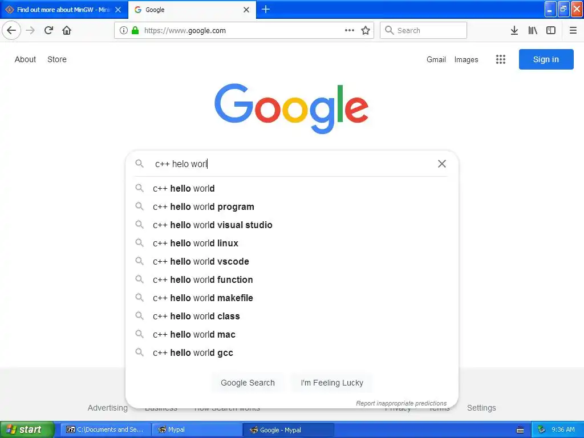584x438 pixels.
Task: Click the Google Search button
Action: click(248, 383)
